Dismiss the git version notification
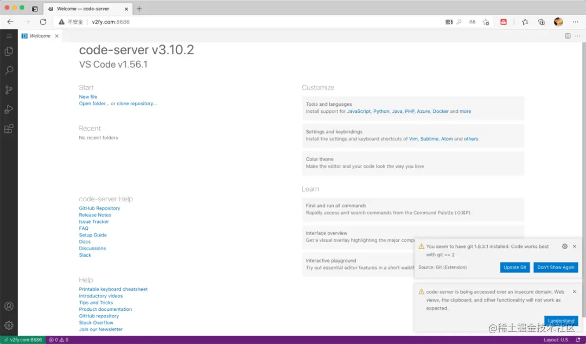586x344 pixels. (x=575, y=246)
